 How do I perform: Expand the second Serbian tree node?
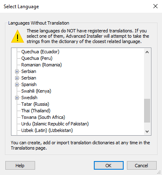click(x=17, y=78)
